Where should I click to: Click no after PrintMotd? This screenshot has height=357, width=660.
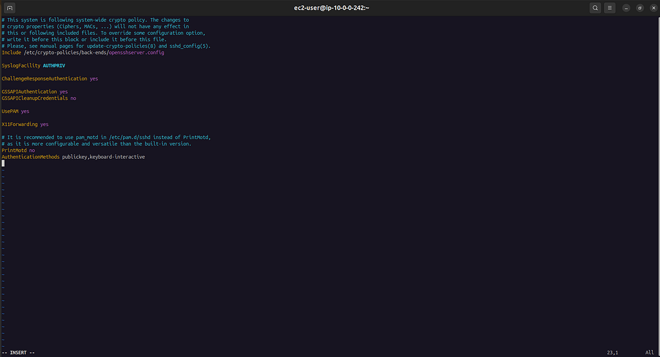pyautogui.click(x=32, y=151)
